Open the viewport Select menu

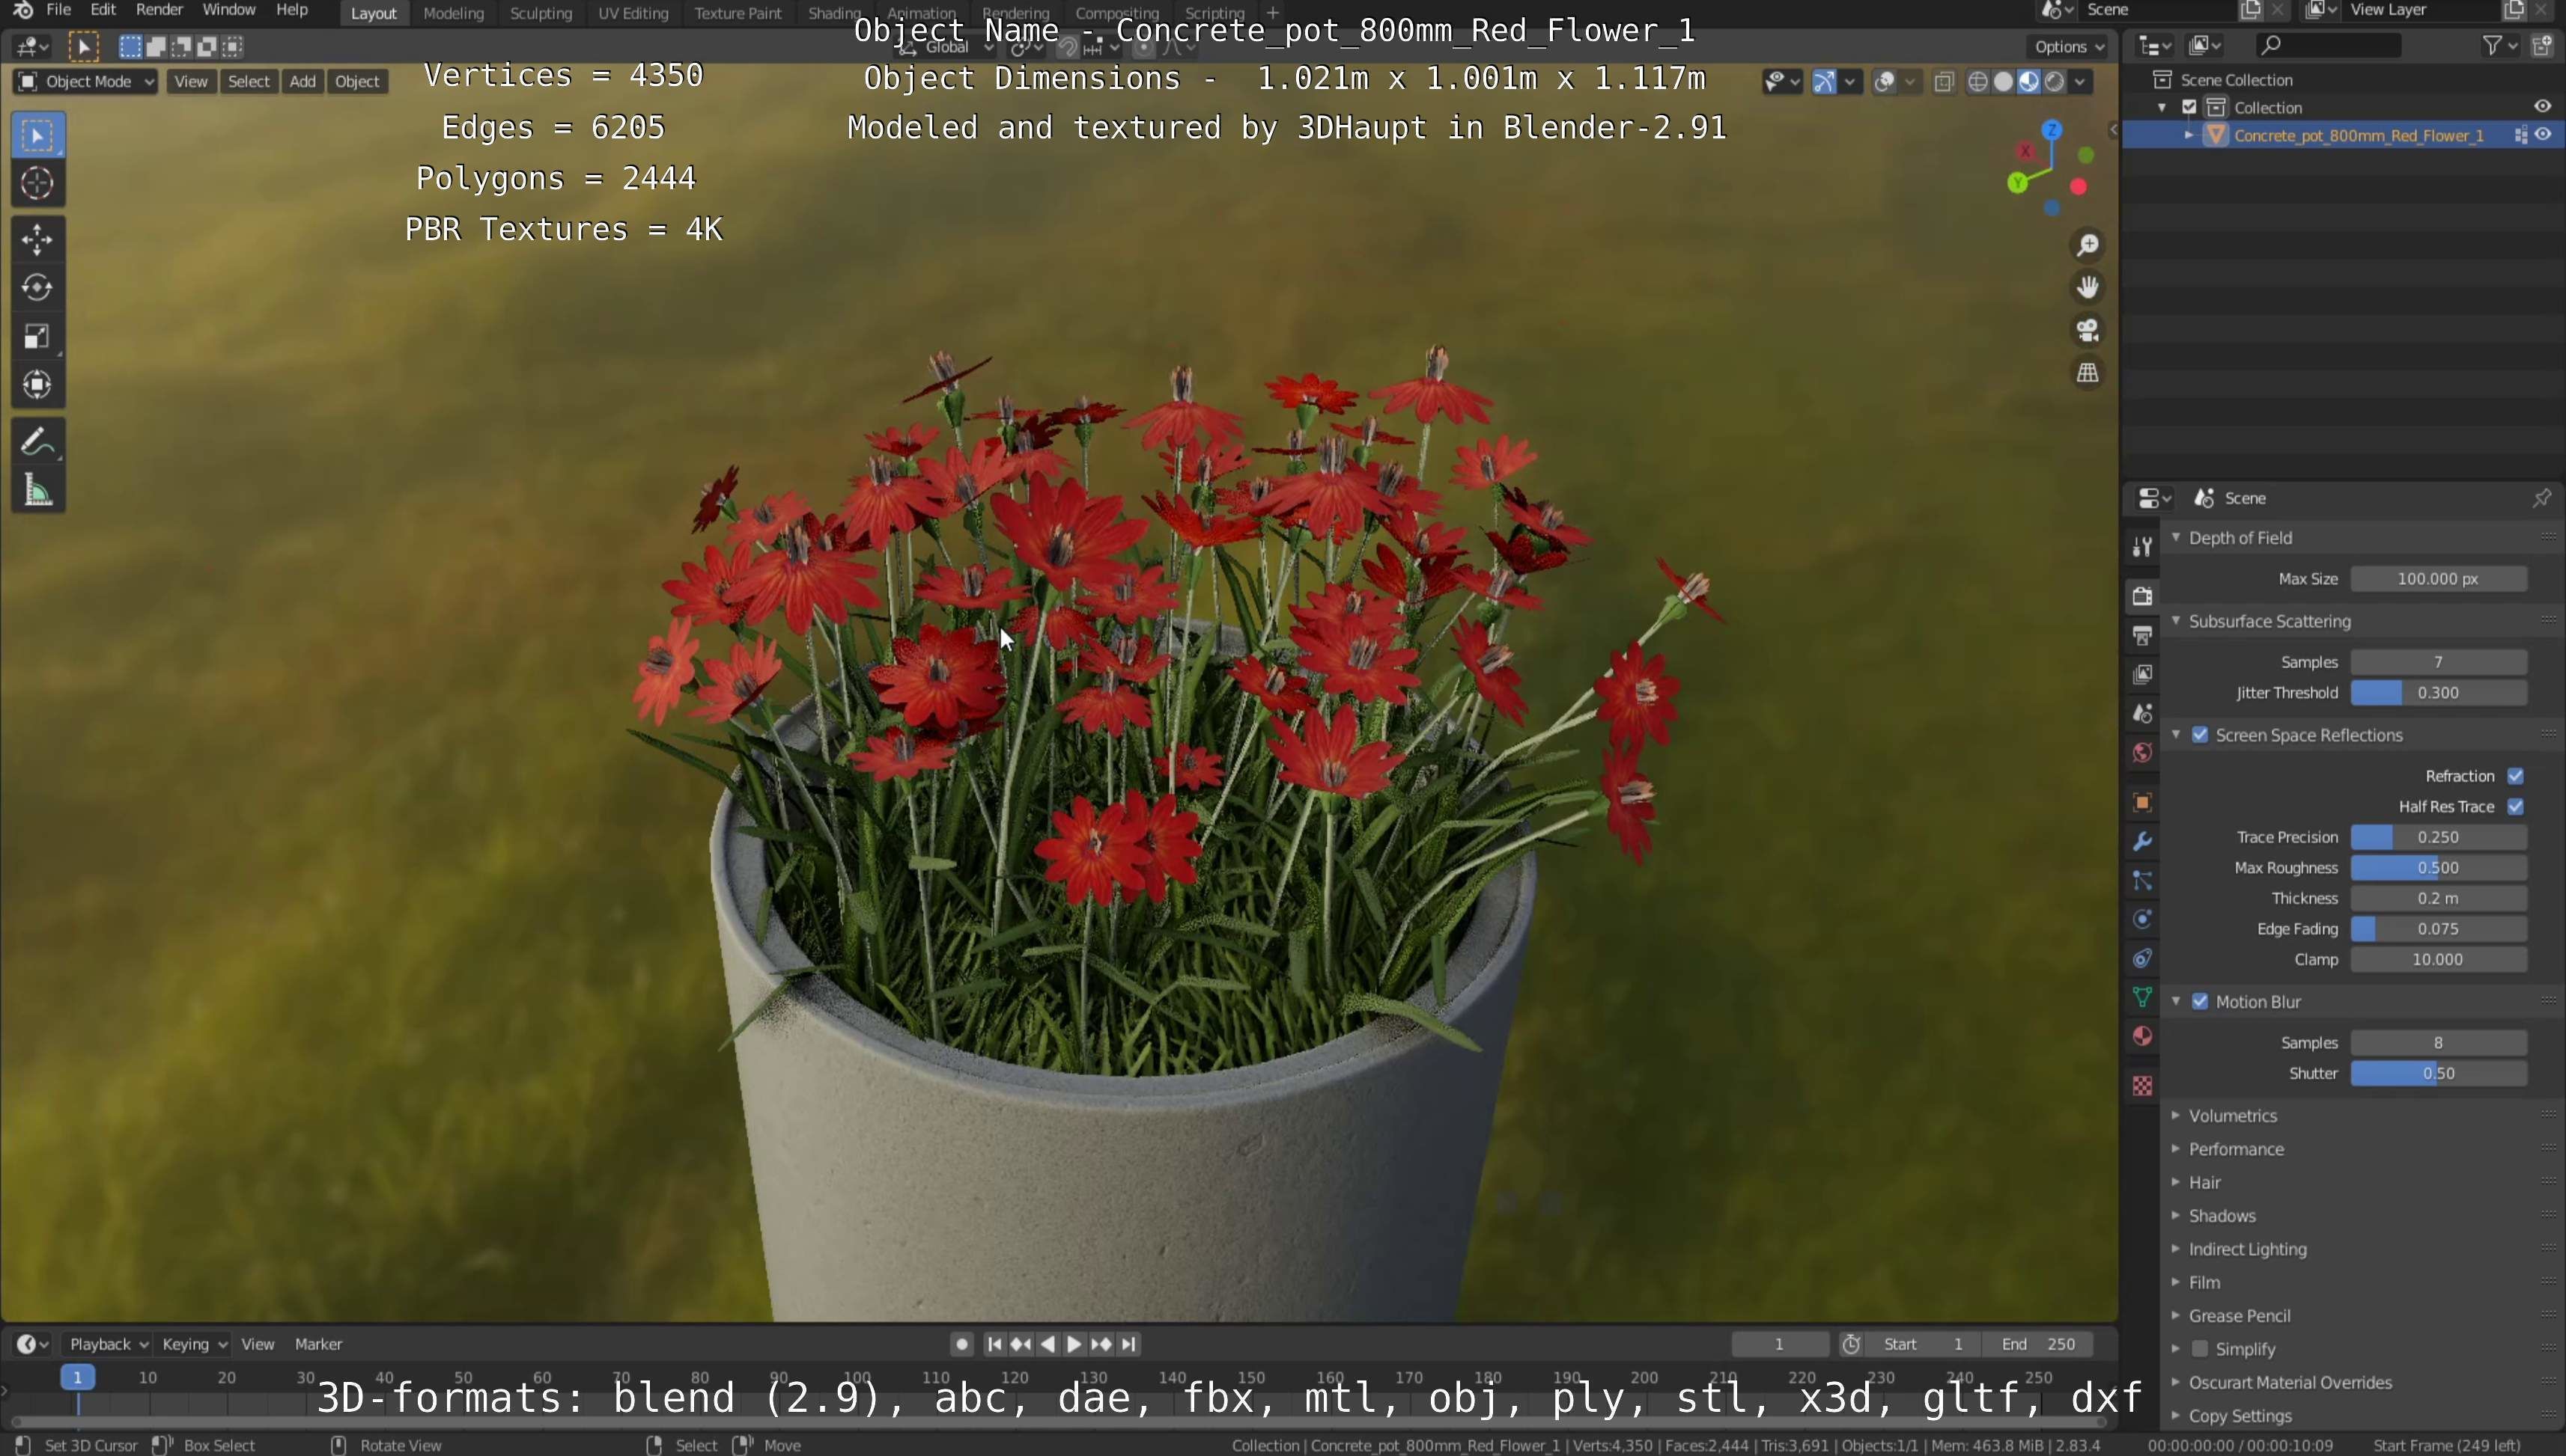pyautogui.click(x=248, y=82)
